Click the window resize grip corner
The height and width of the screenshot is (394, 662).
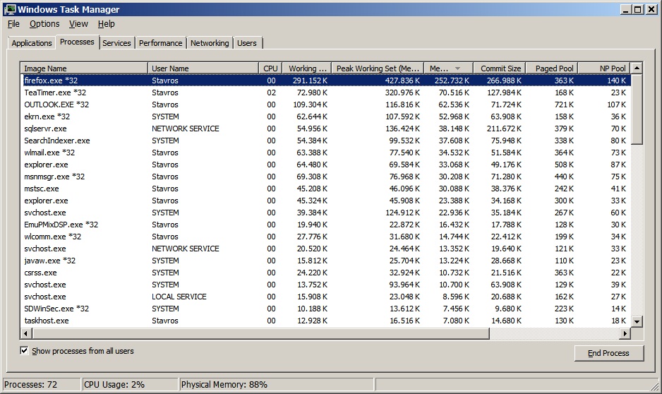coord(655,385)
